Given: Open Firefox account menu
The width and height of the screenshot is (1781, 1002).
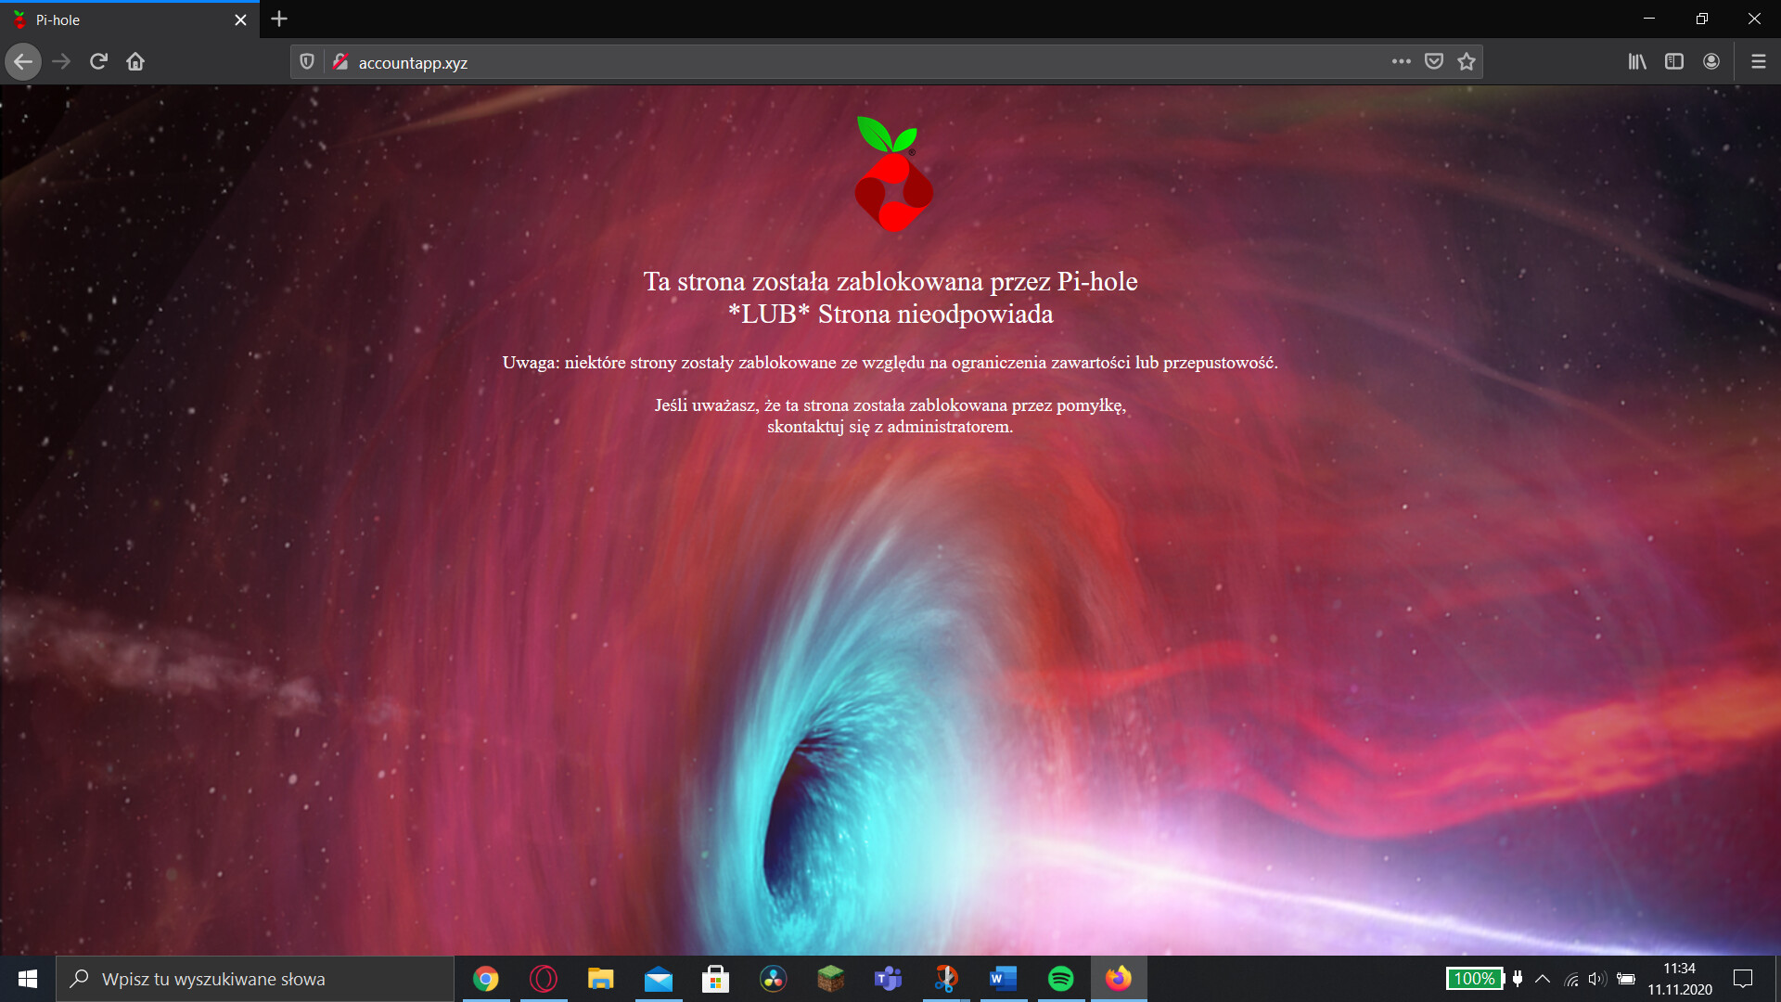Looking at the screenshot, I should [x=1711, y=61].
